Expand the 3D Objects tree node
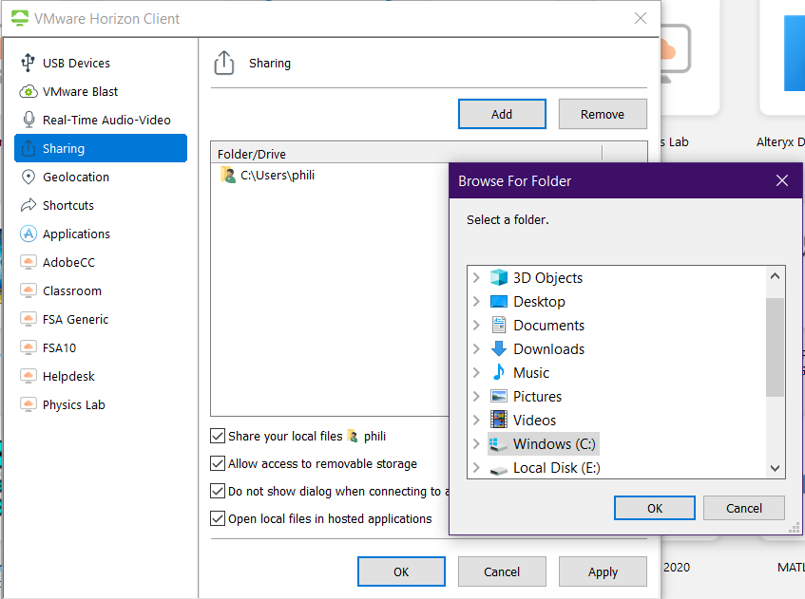This screenshot has width=805, height=599. [476, 277]
